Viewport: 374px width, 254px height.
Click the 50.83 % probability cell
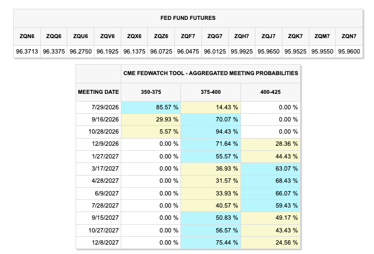pos(211,218)
